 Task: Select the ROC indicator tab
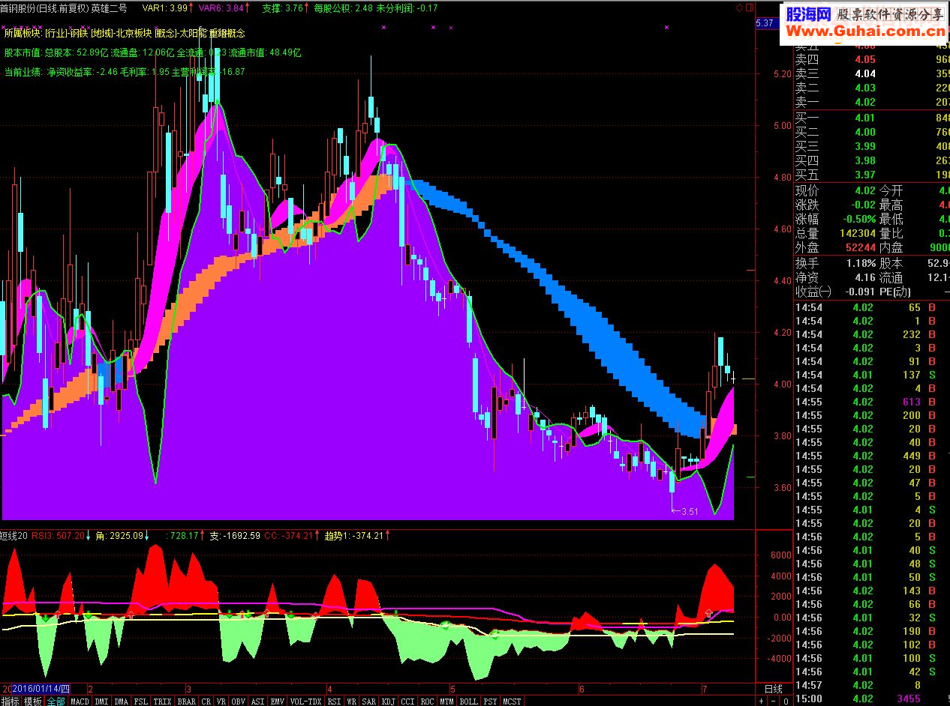[428, 702]
